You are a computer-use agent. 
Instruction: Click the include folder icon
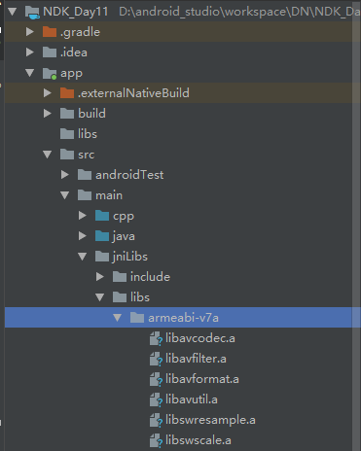pyautogui.click(x=120, y=277)
